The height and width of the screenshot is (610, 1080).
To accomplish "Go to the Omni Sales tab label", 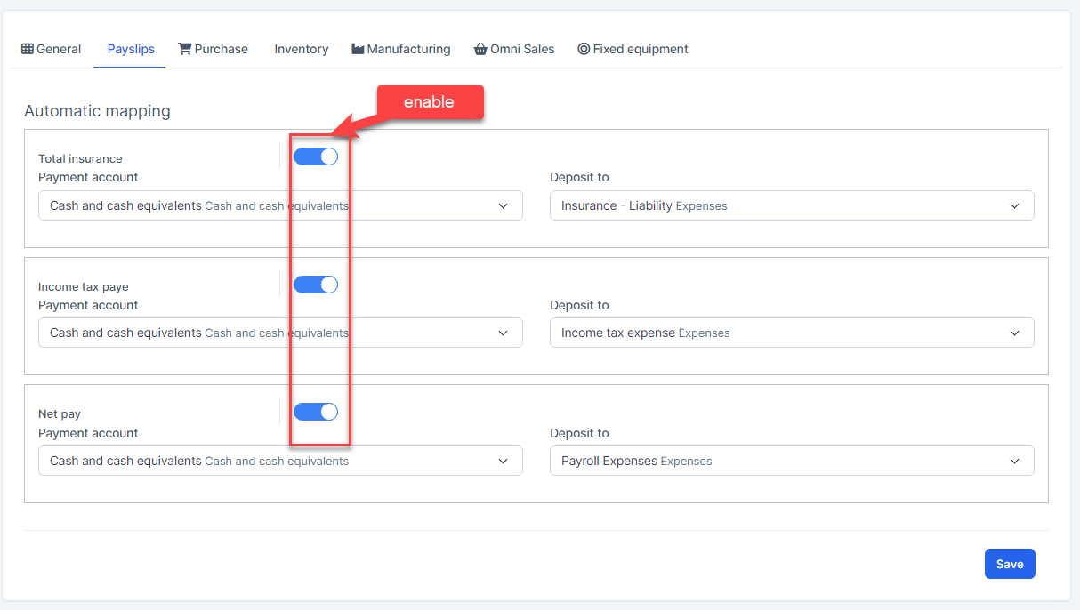I will coord(522,49).
